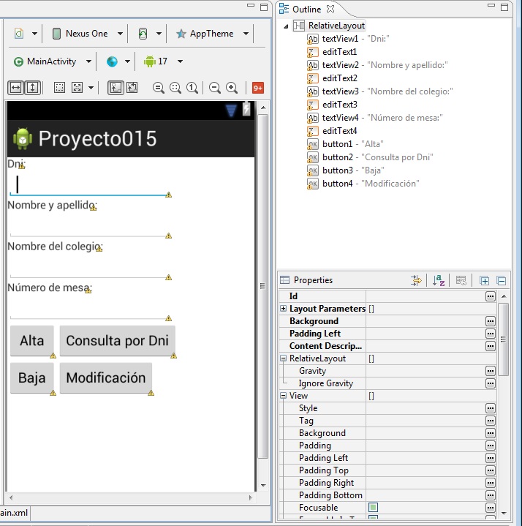Select textView3 "Nombre del colegio:" in Outline

tap(380, 91)
